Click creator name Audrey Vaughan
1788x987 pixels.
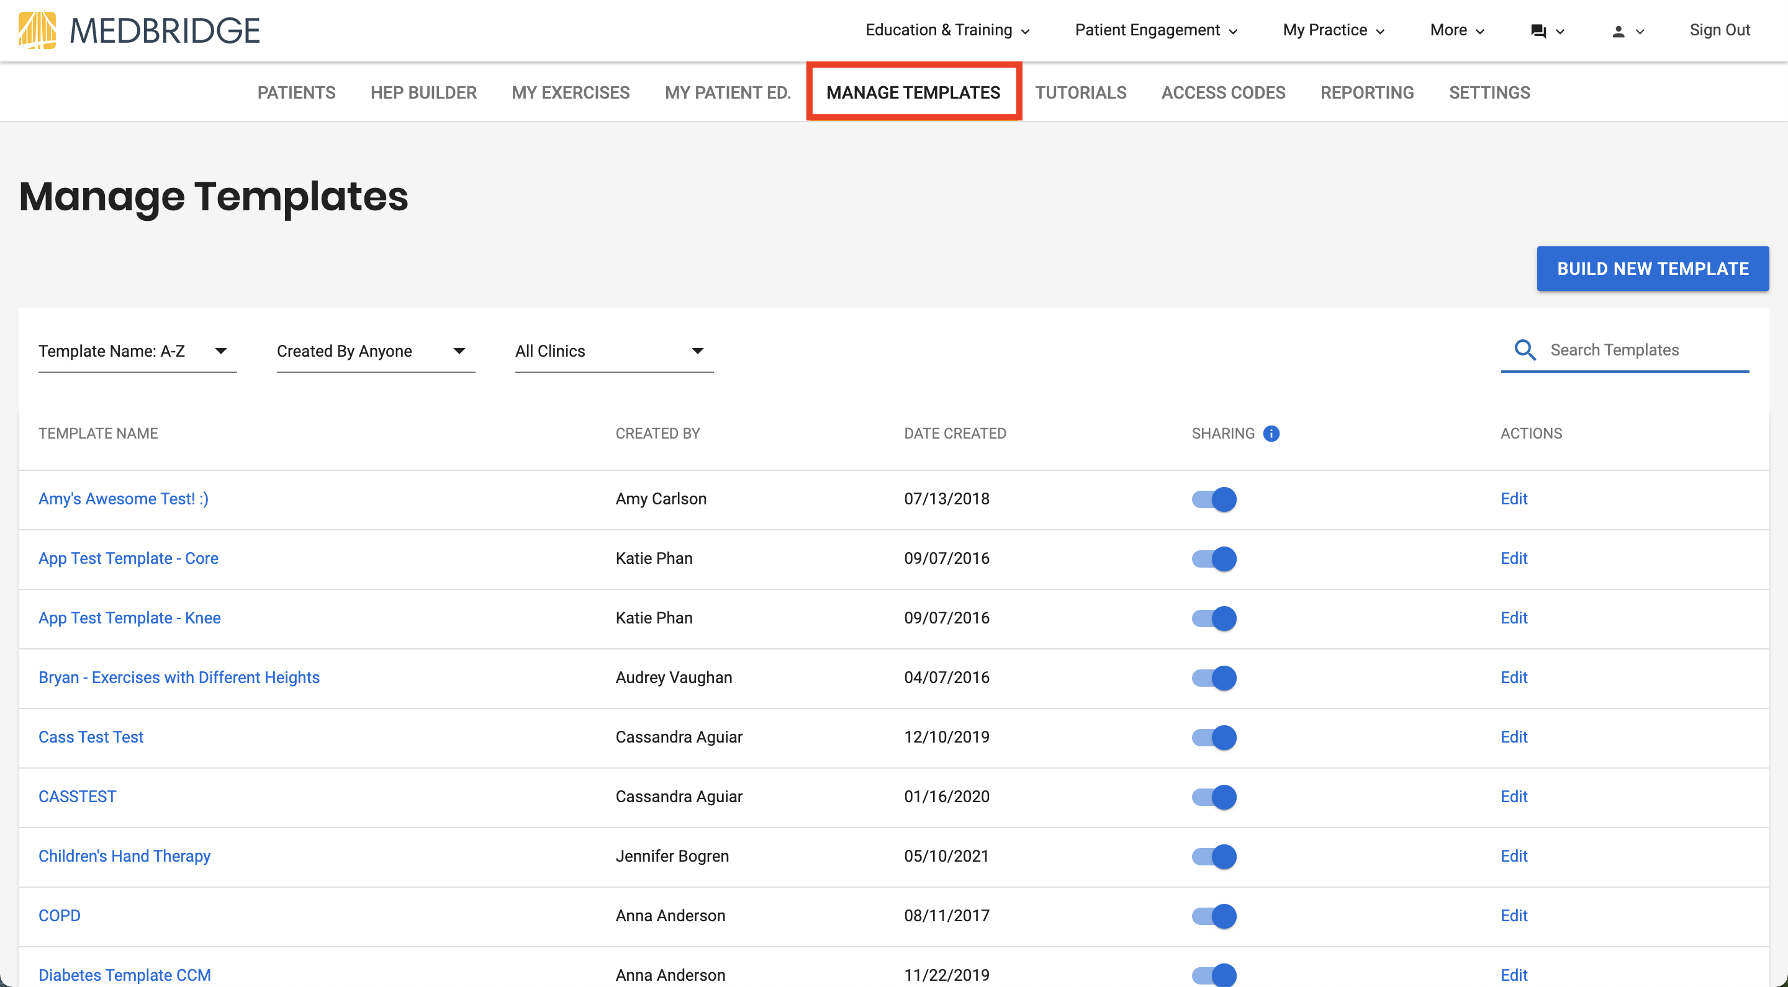pyautogui.click(x=674, y=677)
